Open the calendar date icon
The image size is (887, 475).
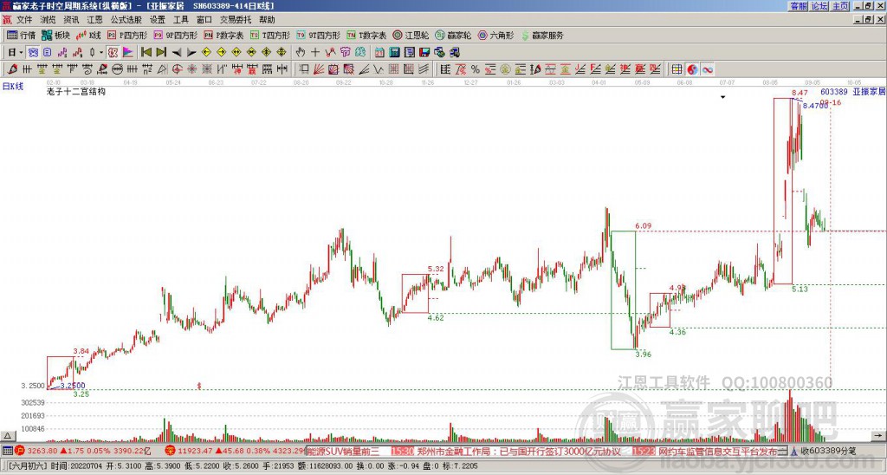coord(379,53)
